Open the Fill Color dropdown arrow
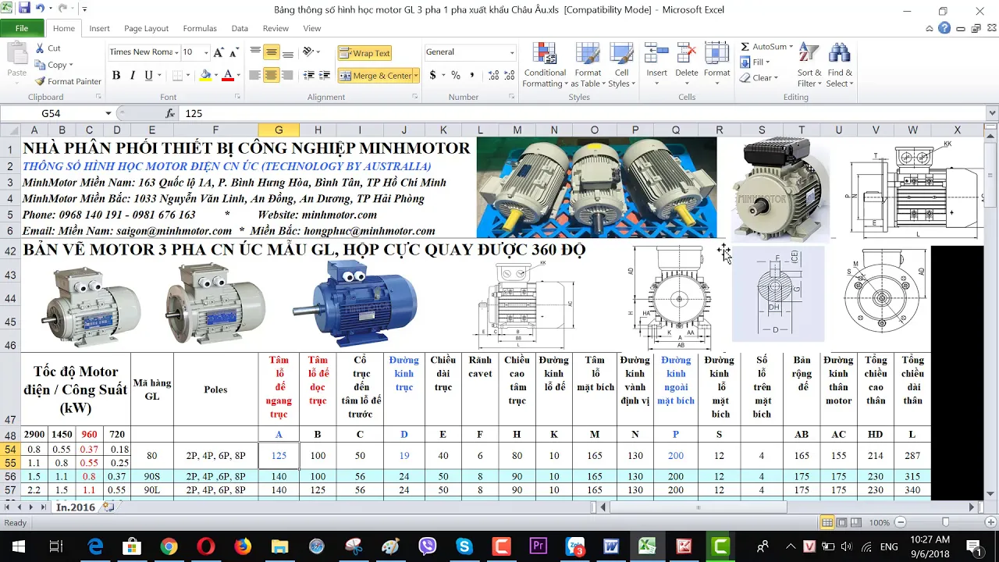 (x=215, y=76)
